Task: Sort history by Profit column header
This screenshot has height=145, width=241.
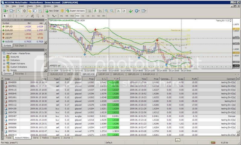Action: pos(191,79)
